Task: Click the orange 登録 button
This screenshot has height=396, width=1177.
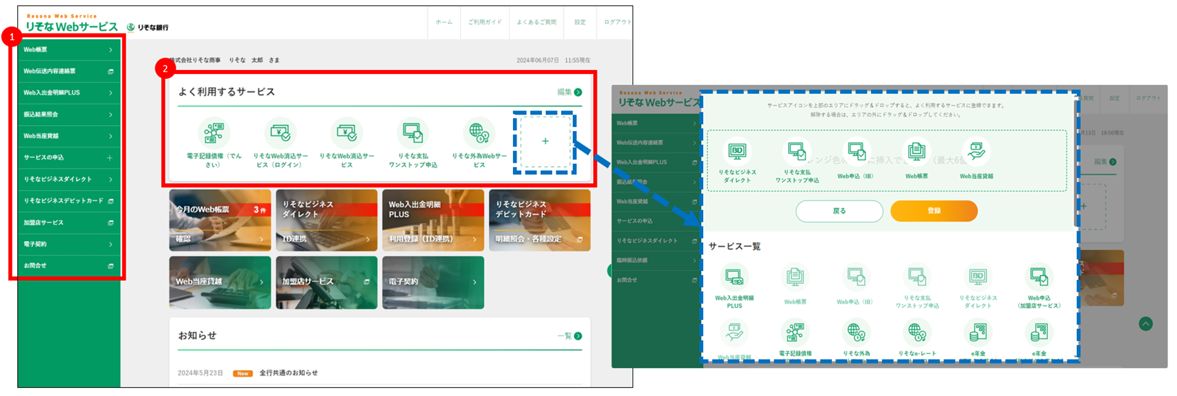Action: click(x=934, y=211)
